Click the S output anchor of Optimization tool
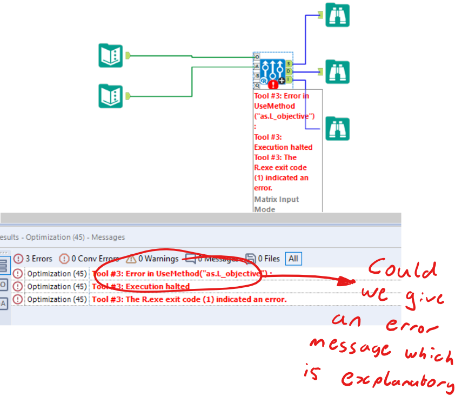The image size is (455, 396). pyautogui.click(x=289, y=63)
